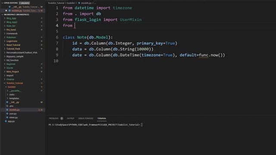
Task: Select models.py in the explorer tree
Action: click(14, 110)
